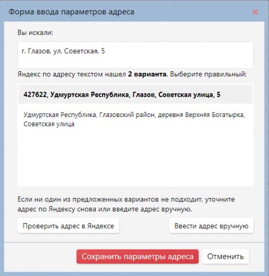Click the hint starting 'Если ни один из предложенных'
This screenshot has width=269, height=276.
click(x=126, y=199)
